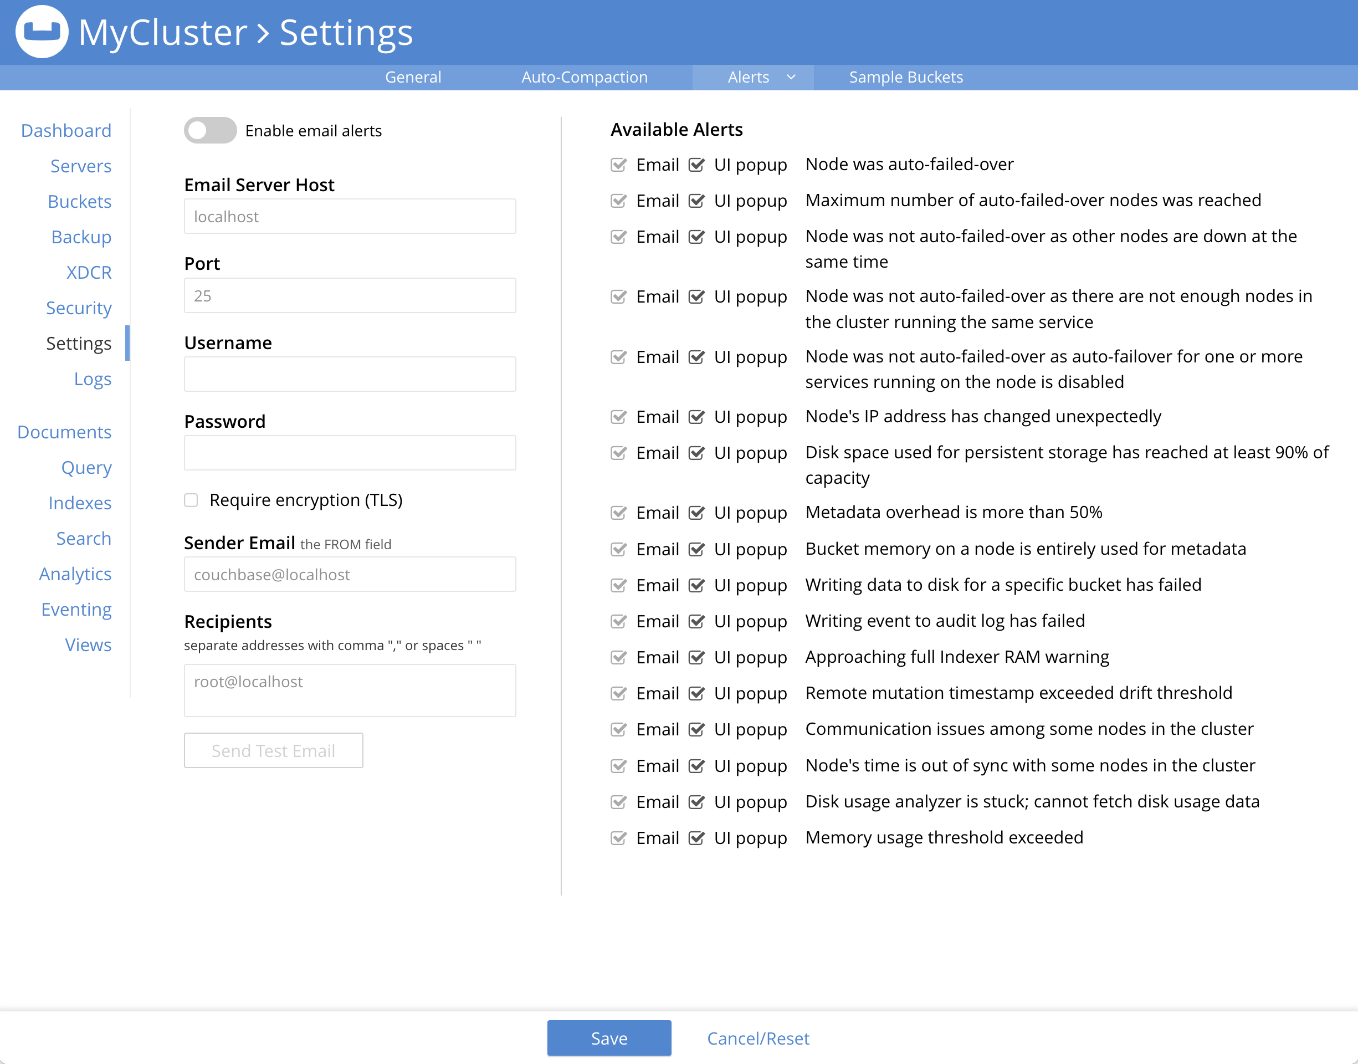
Task: Click the Send Test Email button
Action: (x=273, y=751)
